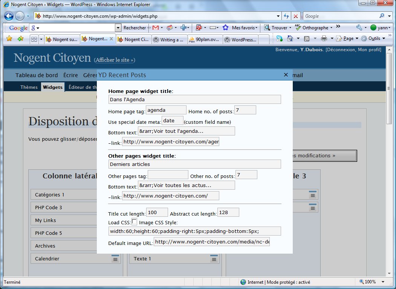Open the Calendrier widget edit icon
The image size is (396, 289).
115,259
